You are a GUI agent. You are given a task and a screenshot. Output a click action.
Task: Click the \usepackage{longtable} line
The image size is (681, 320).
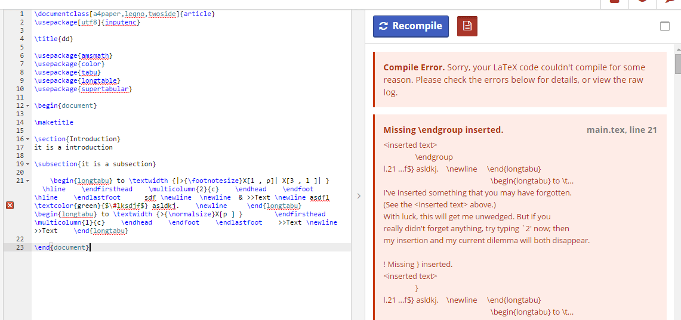(x=78, y=80)
